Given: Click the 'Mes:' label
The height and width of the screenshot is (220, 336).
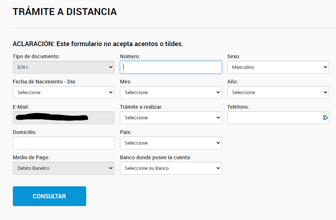Looking at the screenshot, I should tap(126, 82).
